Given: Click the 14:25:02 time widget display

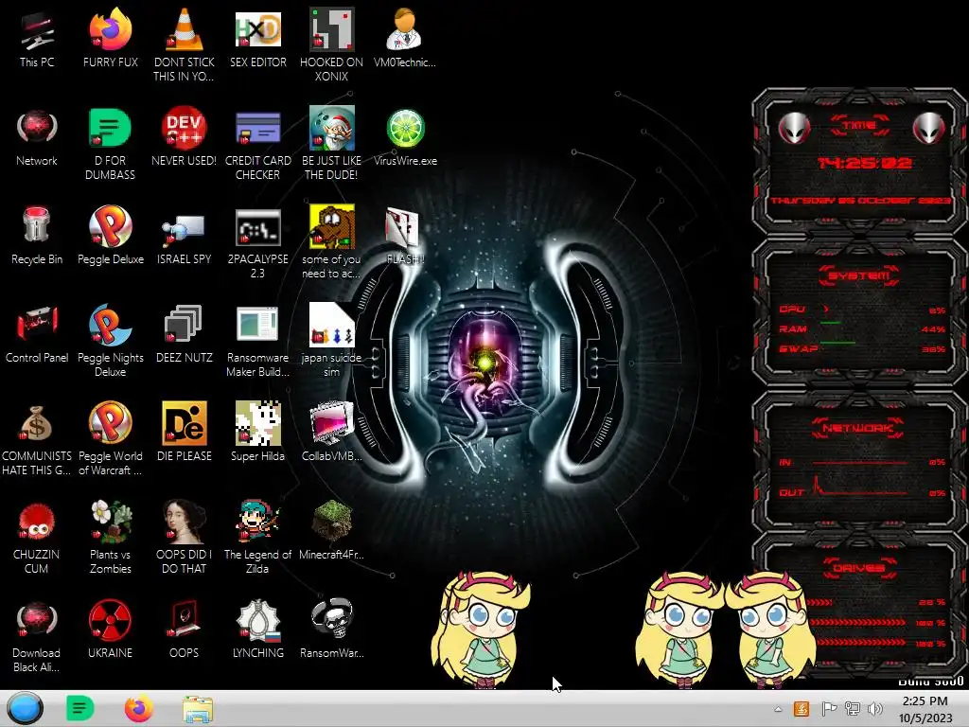Looking at the screenshot, I should click(863, 163).
